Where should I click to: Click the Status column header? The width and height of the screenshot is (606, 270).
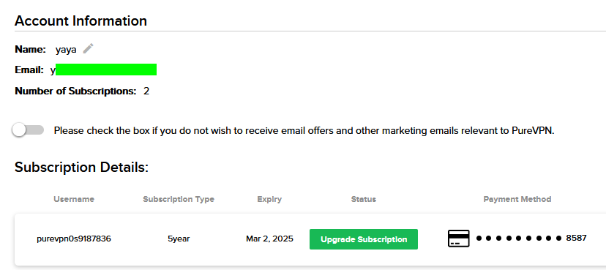tap(363, 199)
